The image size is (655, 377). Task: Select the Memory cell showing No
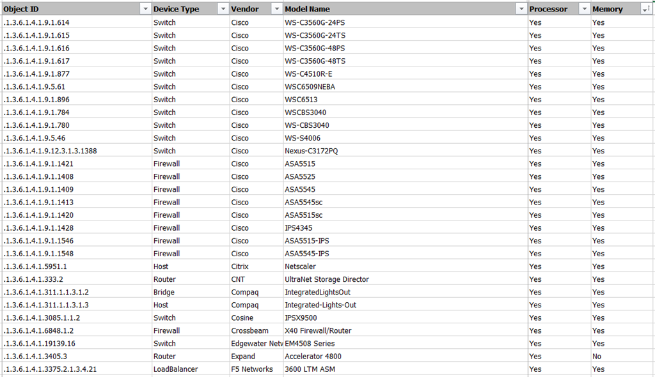tap(597, 357)
